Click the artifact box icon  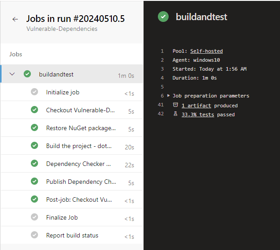[x=175, y=105]
